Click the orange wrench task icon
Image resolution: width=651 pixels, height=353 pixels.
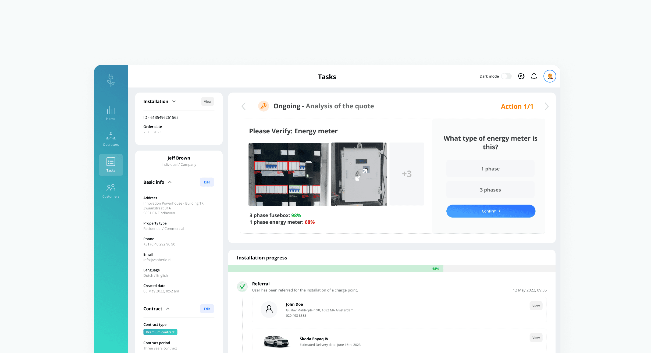(264, 106)
